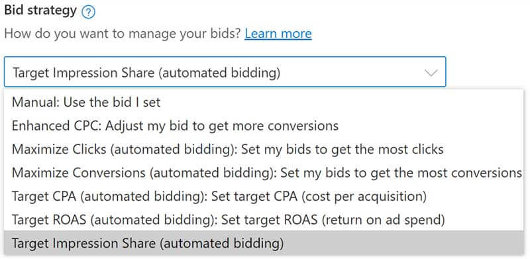Select the option adjusting bid for more conversions
The image size is (530, 259).
(x=264, y=126)
